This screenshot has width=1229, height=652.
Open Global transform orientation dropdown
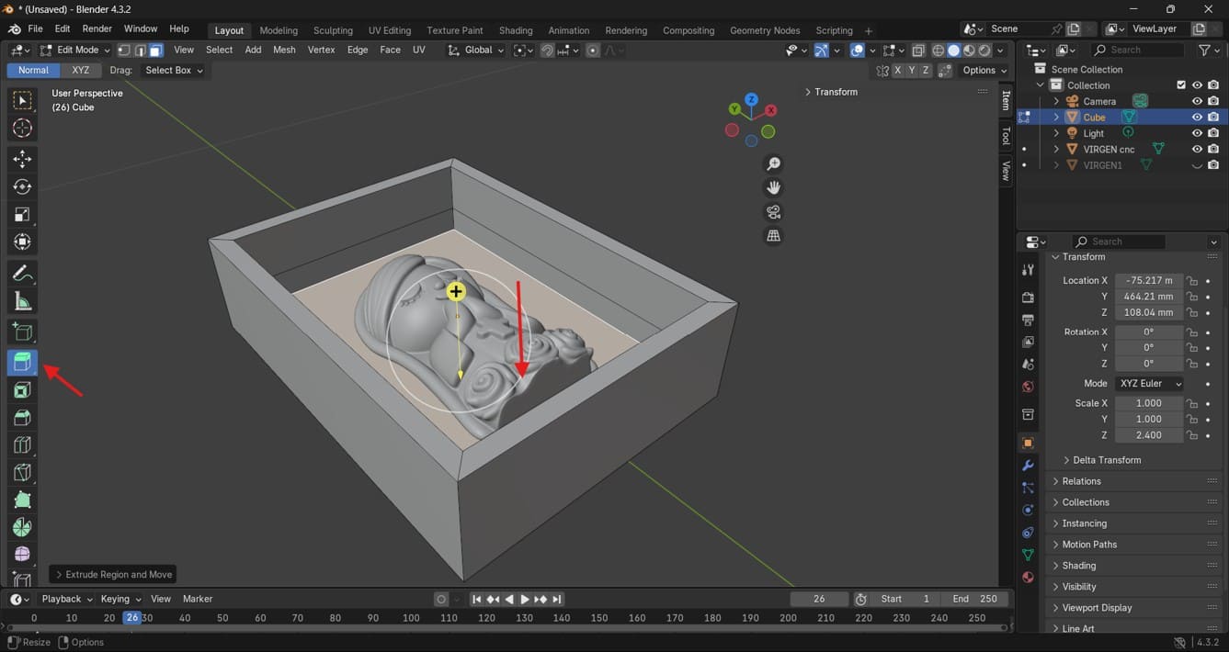pyautogui.click(x=476, y=50)
